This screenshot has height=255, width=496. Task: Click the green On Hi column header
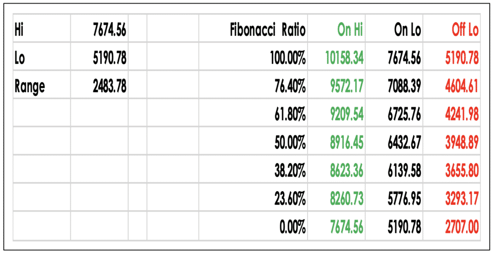(x=351, y=30)
